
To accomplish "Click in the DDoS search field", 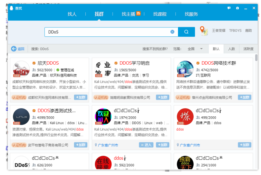I will [106, 32].
